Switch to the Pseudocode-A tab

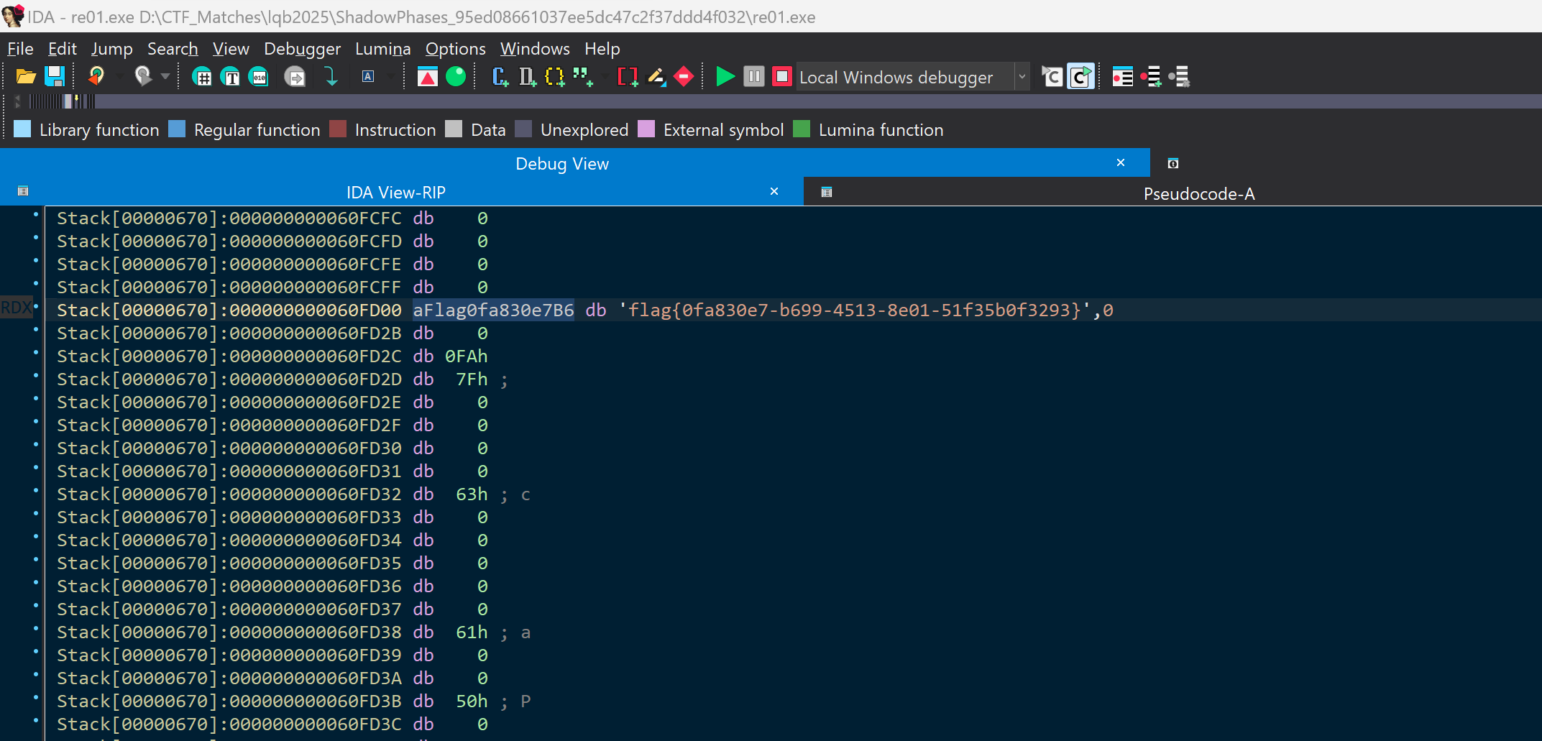click(x=1198, y=193)
